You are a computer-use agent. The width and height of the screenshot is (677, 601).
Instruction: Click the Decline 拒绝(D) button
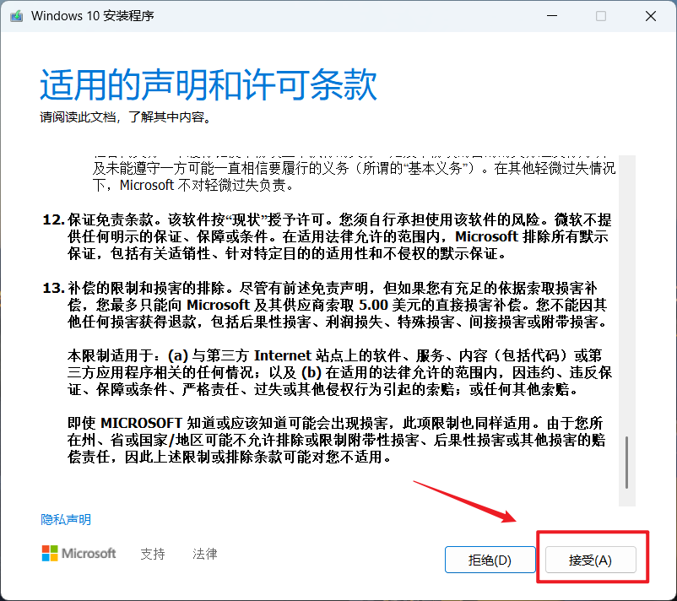click(490, 560)
